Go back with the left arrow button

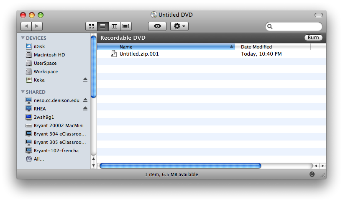pyautogui.click(x=26, y=26)
